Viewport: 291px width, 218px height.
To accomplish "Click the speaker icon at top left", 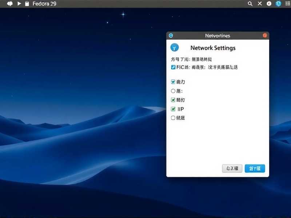I will point(9,4).
